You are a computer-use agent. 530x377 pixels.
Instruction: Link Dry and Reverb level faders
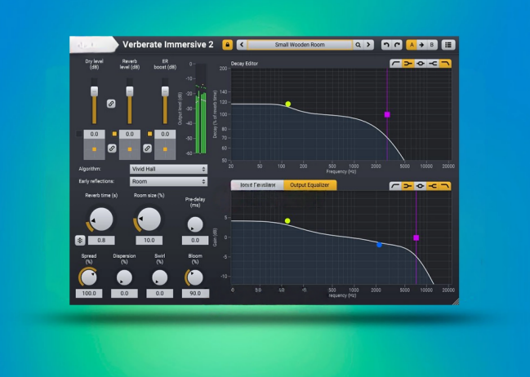point(111,104)
